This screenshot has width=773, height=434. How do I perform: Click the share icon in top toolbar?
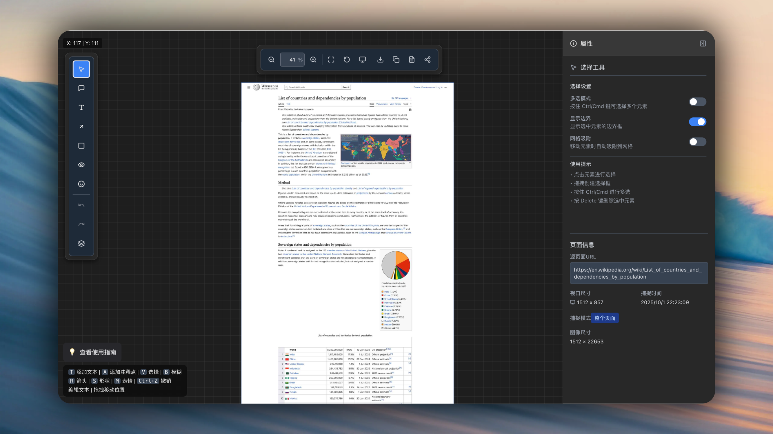(x=427, y=60)
